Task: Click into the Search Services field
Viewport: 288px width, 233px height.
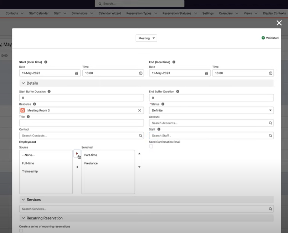Action: click(146, 209)
